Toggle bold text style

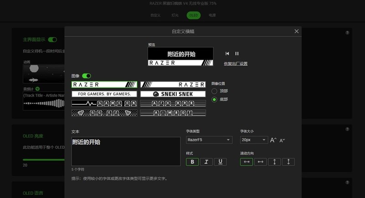coord(192,162)
